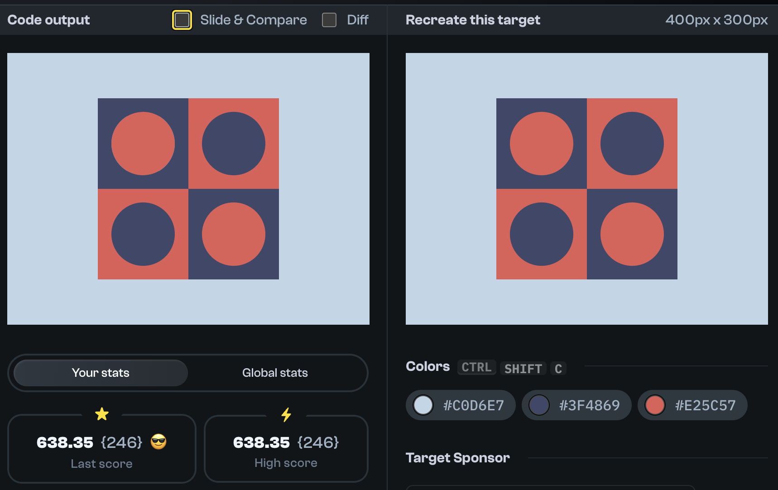The height and width of the screenshot is (490, 778).
Task: Copy the #3F4869 color chip
Action: pos(576,405)
